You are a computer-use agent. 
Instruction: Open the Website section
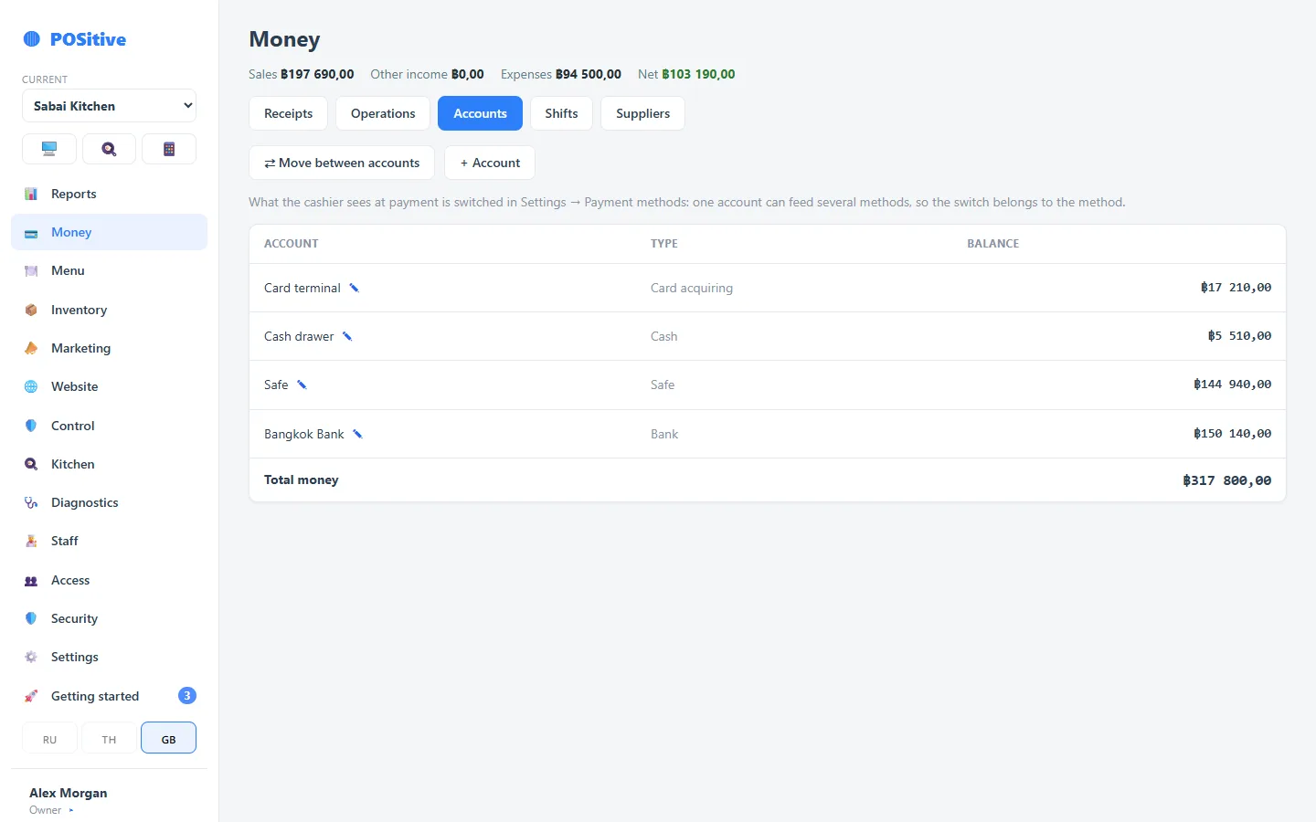point(110,386)
